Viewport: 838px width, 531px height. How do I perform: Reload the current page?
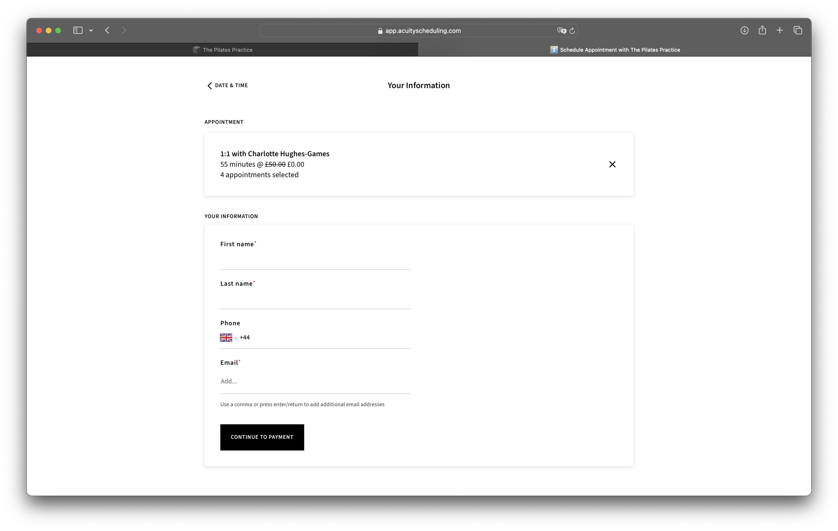coord(572,30)
